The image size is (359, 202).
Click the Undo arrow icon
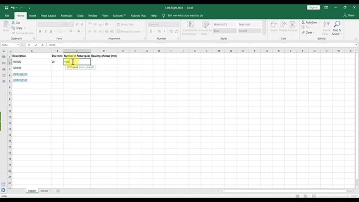[x=13, y=8]
